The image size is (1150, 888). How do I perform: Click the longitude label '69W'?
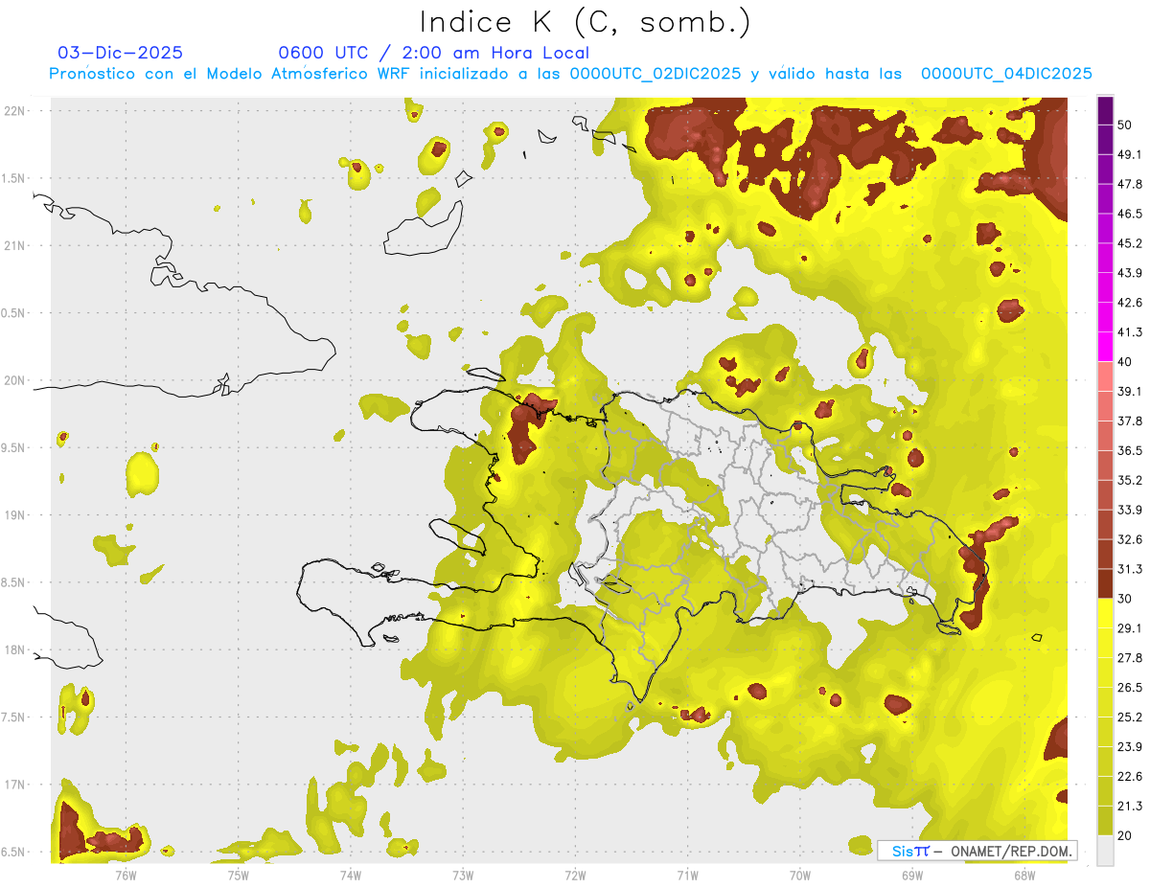point(911,874)
